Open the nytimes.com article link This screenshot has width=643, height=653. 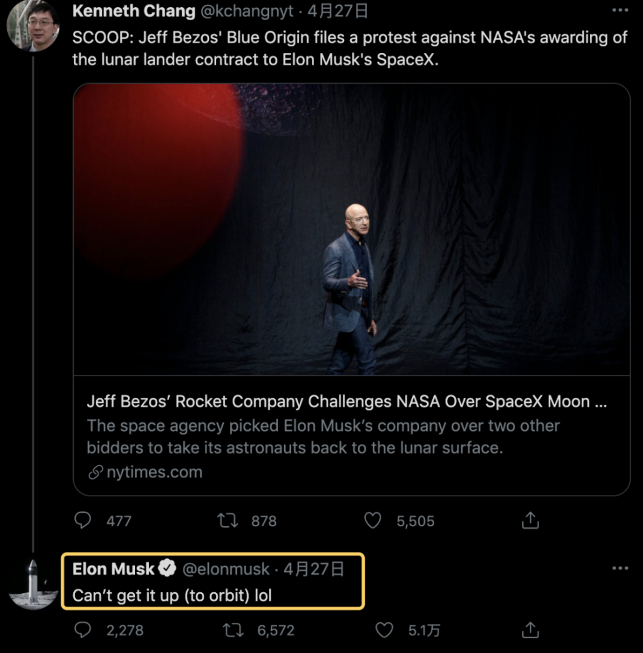click(x=154, y=472)
